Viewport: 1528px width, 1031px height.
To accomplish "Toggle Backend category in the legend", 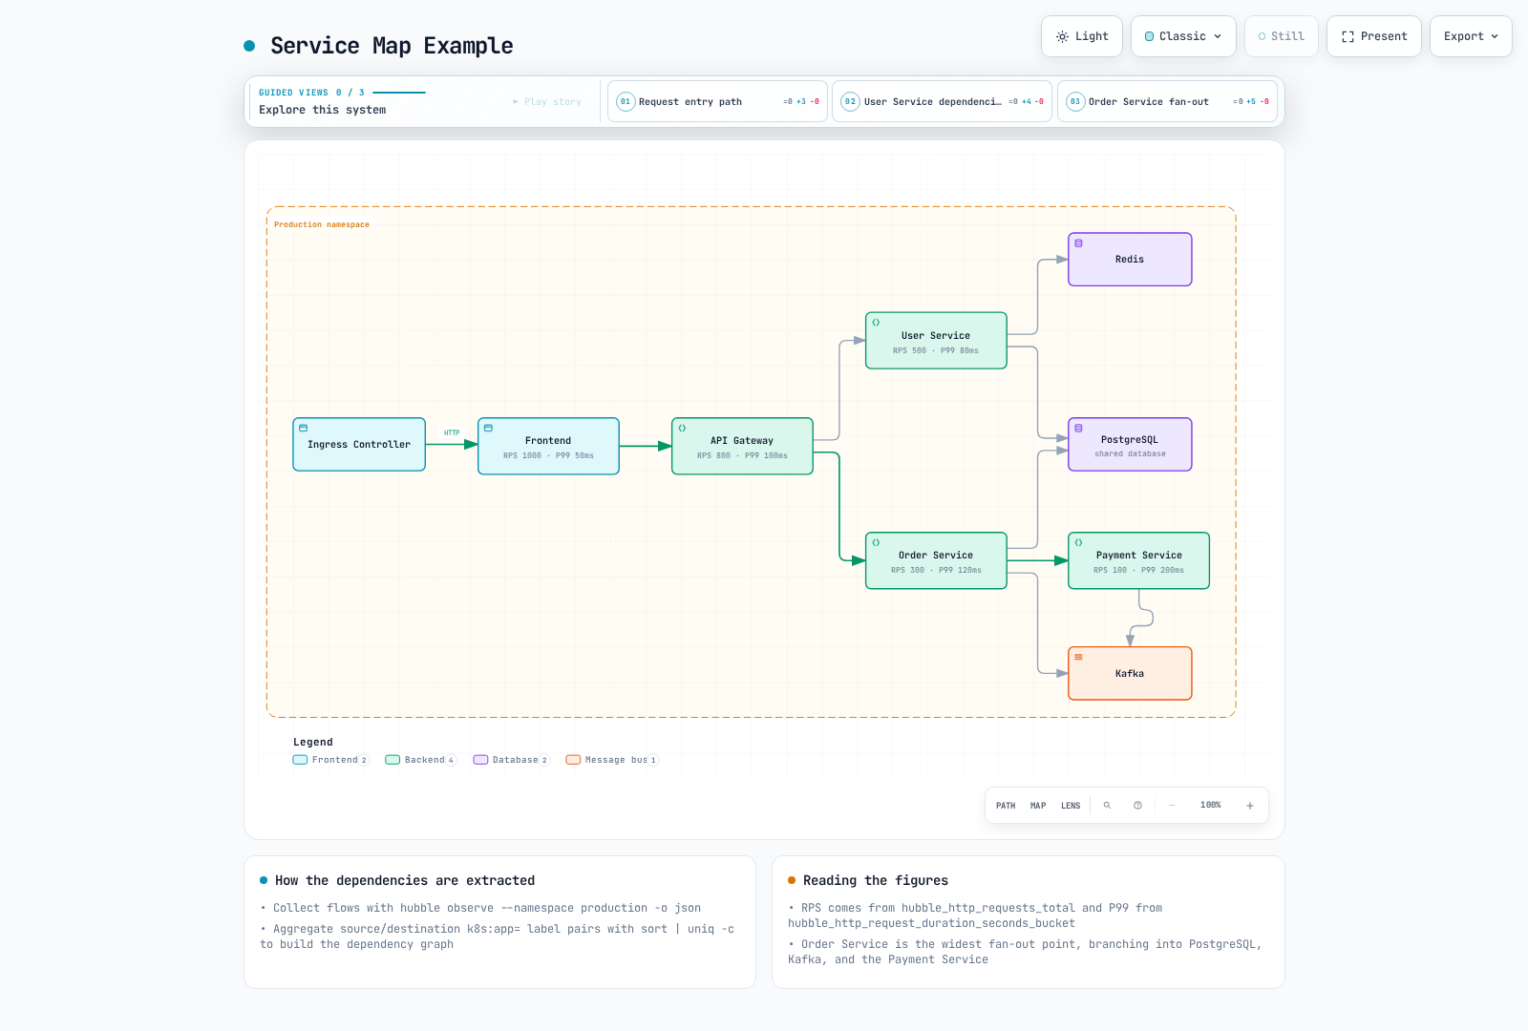I will point(420,760).
